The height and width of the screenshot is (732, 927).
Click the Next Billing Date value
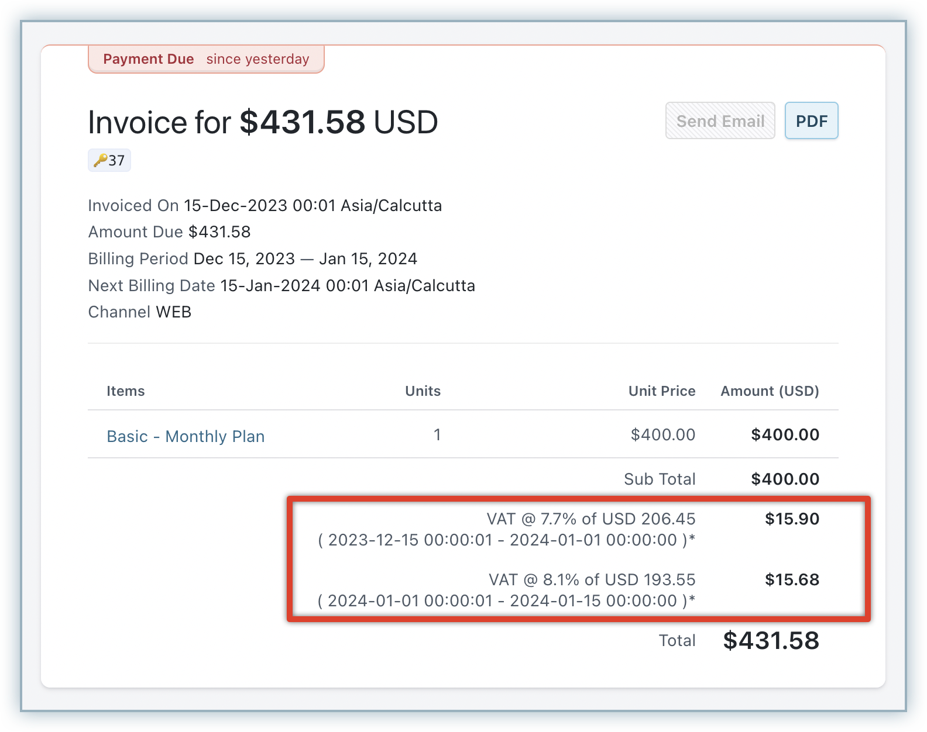click(x=347, y=286)
